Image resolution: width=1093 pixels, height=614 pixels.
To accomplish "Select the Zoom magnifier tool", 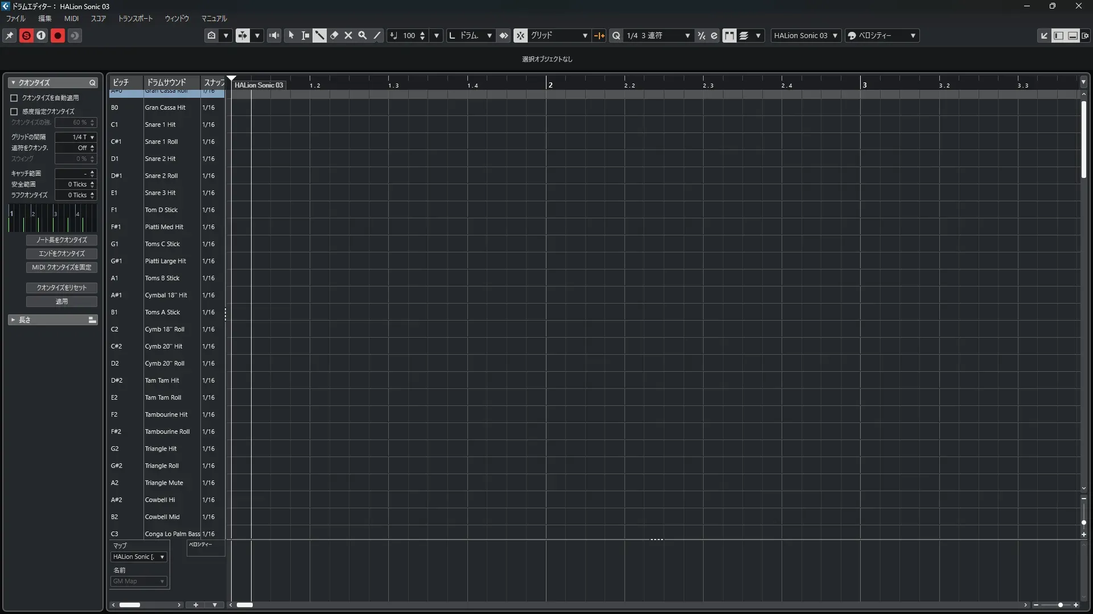I will click(x=363, y=35).
